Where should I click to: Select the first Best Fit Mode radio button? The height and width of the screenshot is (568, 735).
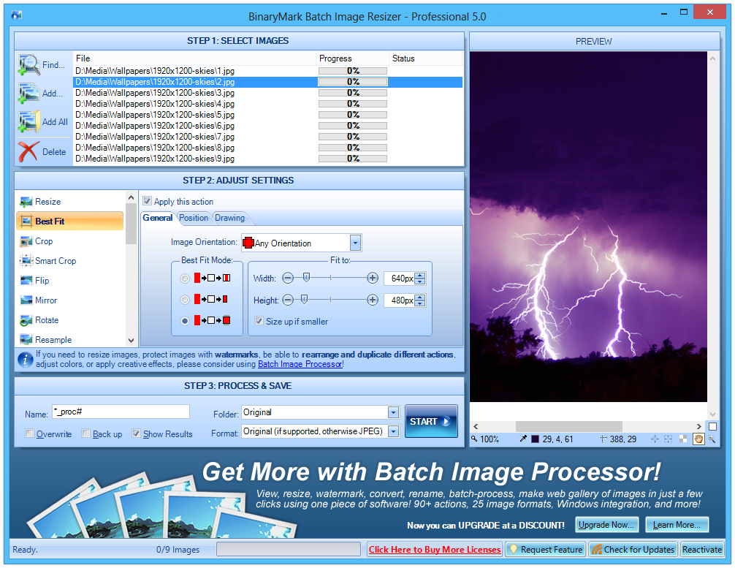coord(185,279)
